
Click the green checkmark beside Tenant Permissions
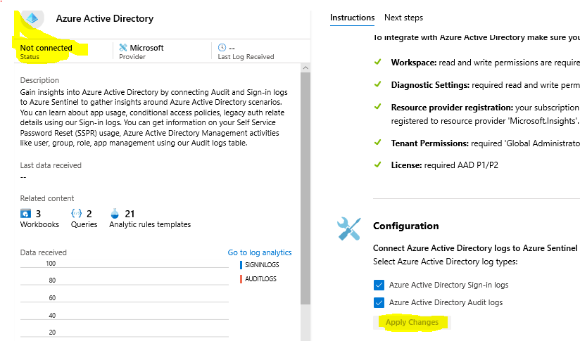[378, 143]
